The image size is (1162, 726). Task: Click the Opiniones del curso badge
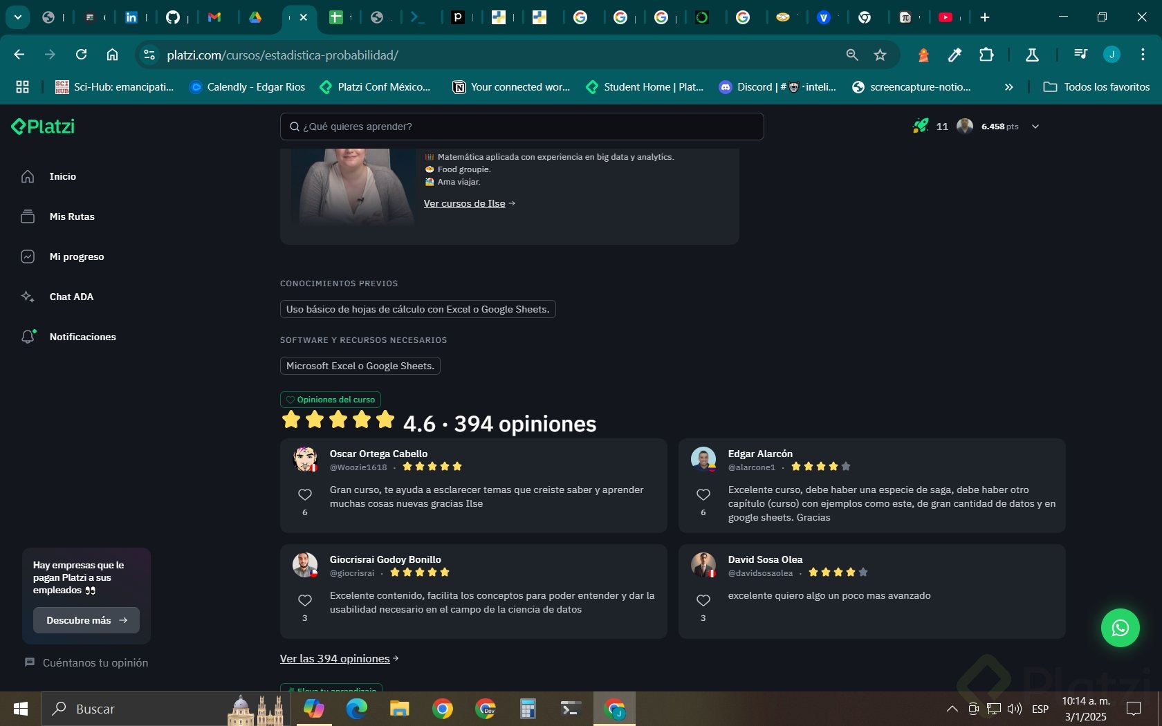(331, 400)
